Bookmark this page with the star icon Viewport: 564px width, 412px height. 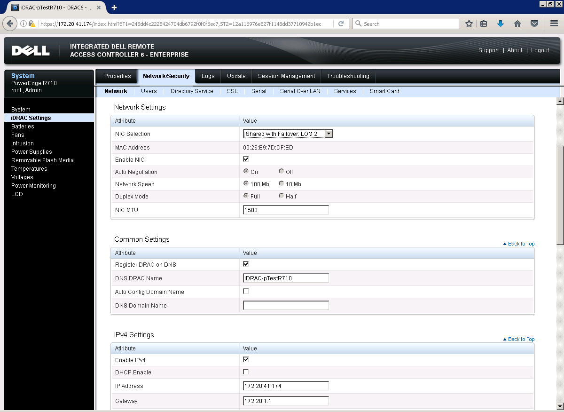point(469,24)
